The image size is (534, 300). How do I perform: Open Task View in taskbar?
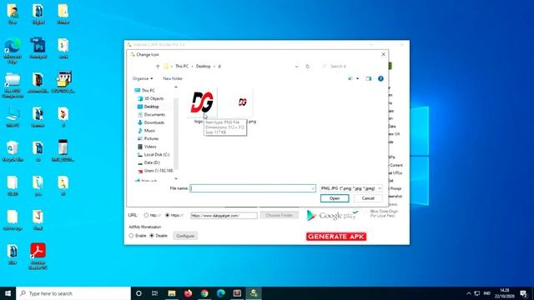(x=154, y=293)
